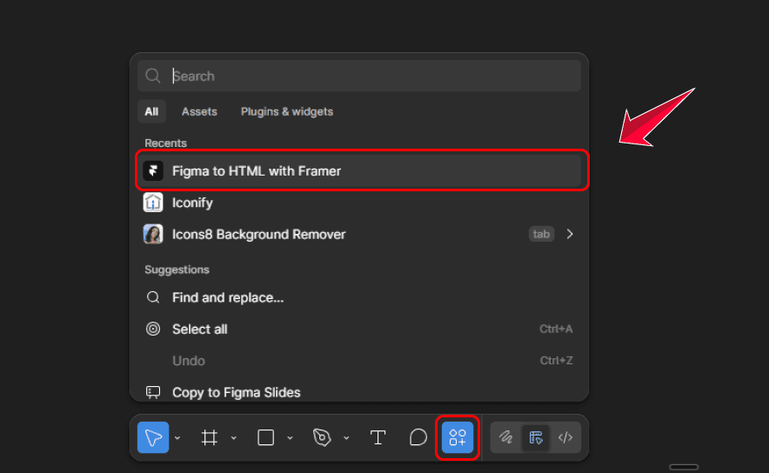Click the magnifier icon in search bar
The image size is (769, 473).
coord(152,76)
